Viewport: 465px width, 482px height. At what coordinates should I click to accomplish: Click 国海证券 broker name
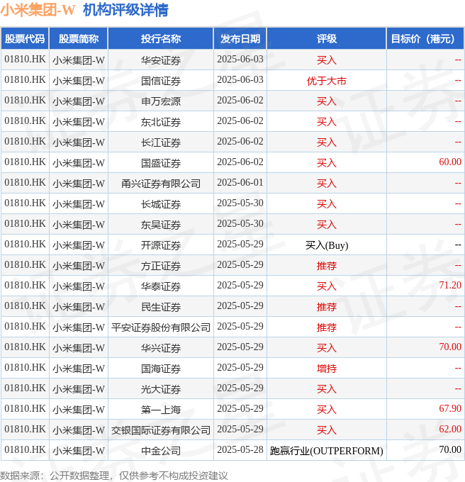coord(161,369)
